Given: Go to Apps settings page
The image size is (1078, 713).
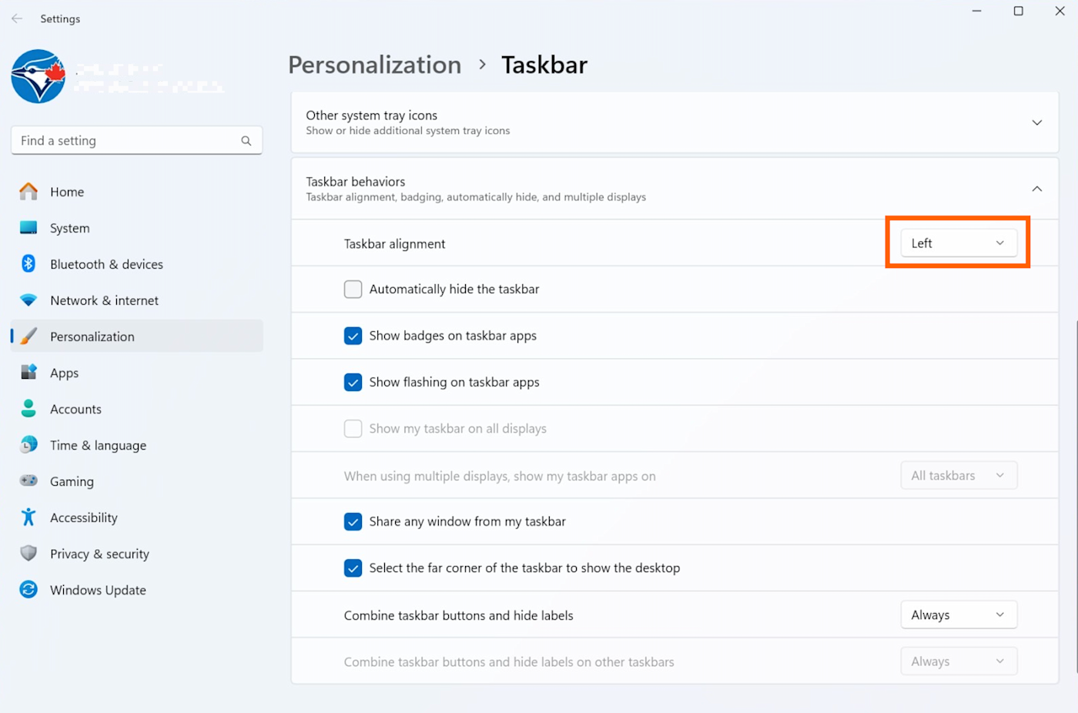Looking at the screenshot, I should click(x=65, y=373).
